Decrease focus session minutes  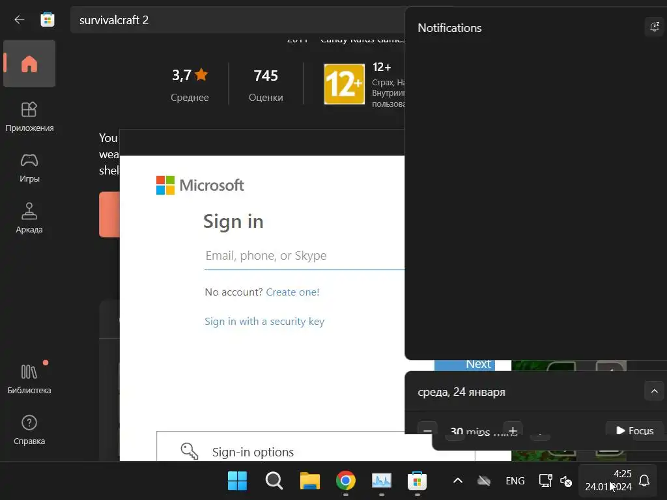click(427, 430)
